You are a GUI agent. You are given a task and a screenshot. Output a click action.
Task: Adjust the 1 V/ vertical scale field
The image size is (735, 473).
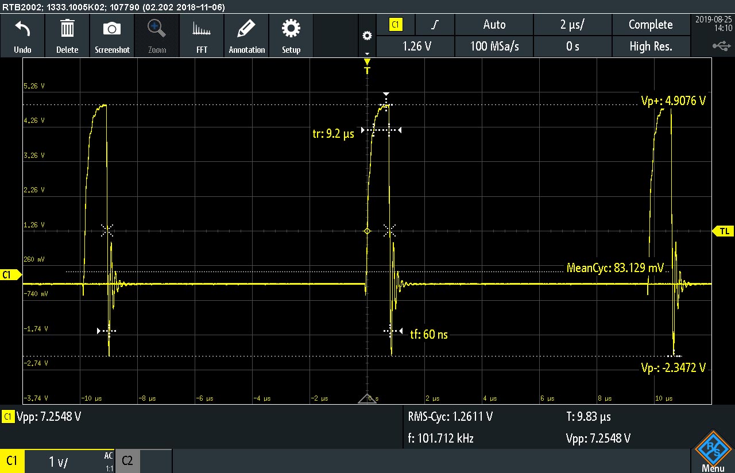point(59,462)
